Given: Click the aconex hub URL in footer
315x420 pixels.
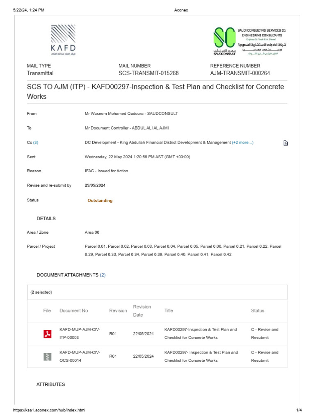Looking at the screenshot, I should (x=49, y=410).
